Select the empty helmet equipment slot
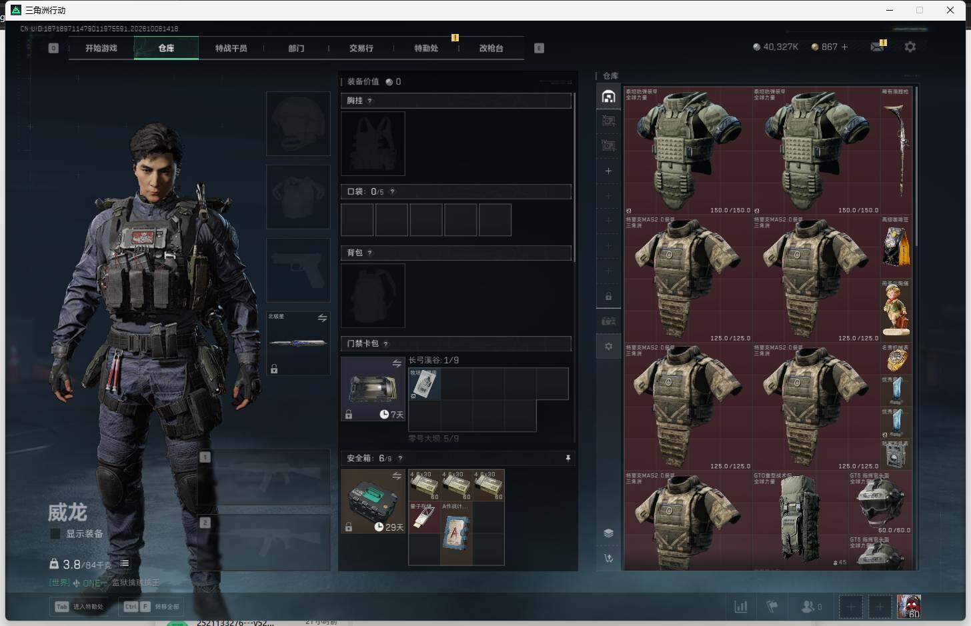Screen dimensions: 971x626 coord(298,124)
